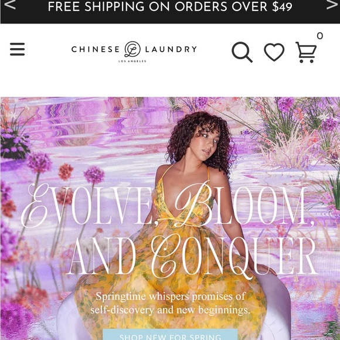
Task: Open the search magnifier icon
Action: click(242, 52)
